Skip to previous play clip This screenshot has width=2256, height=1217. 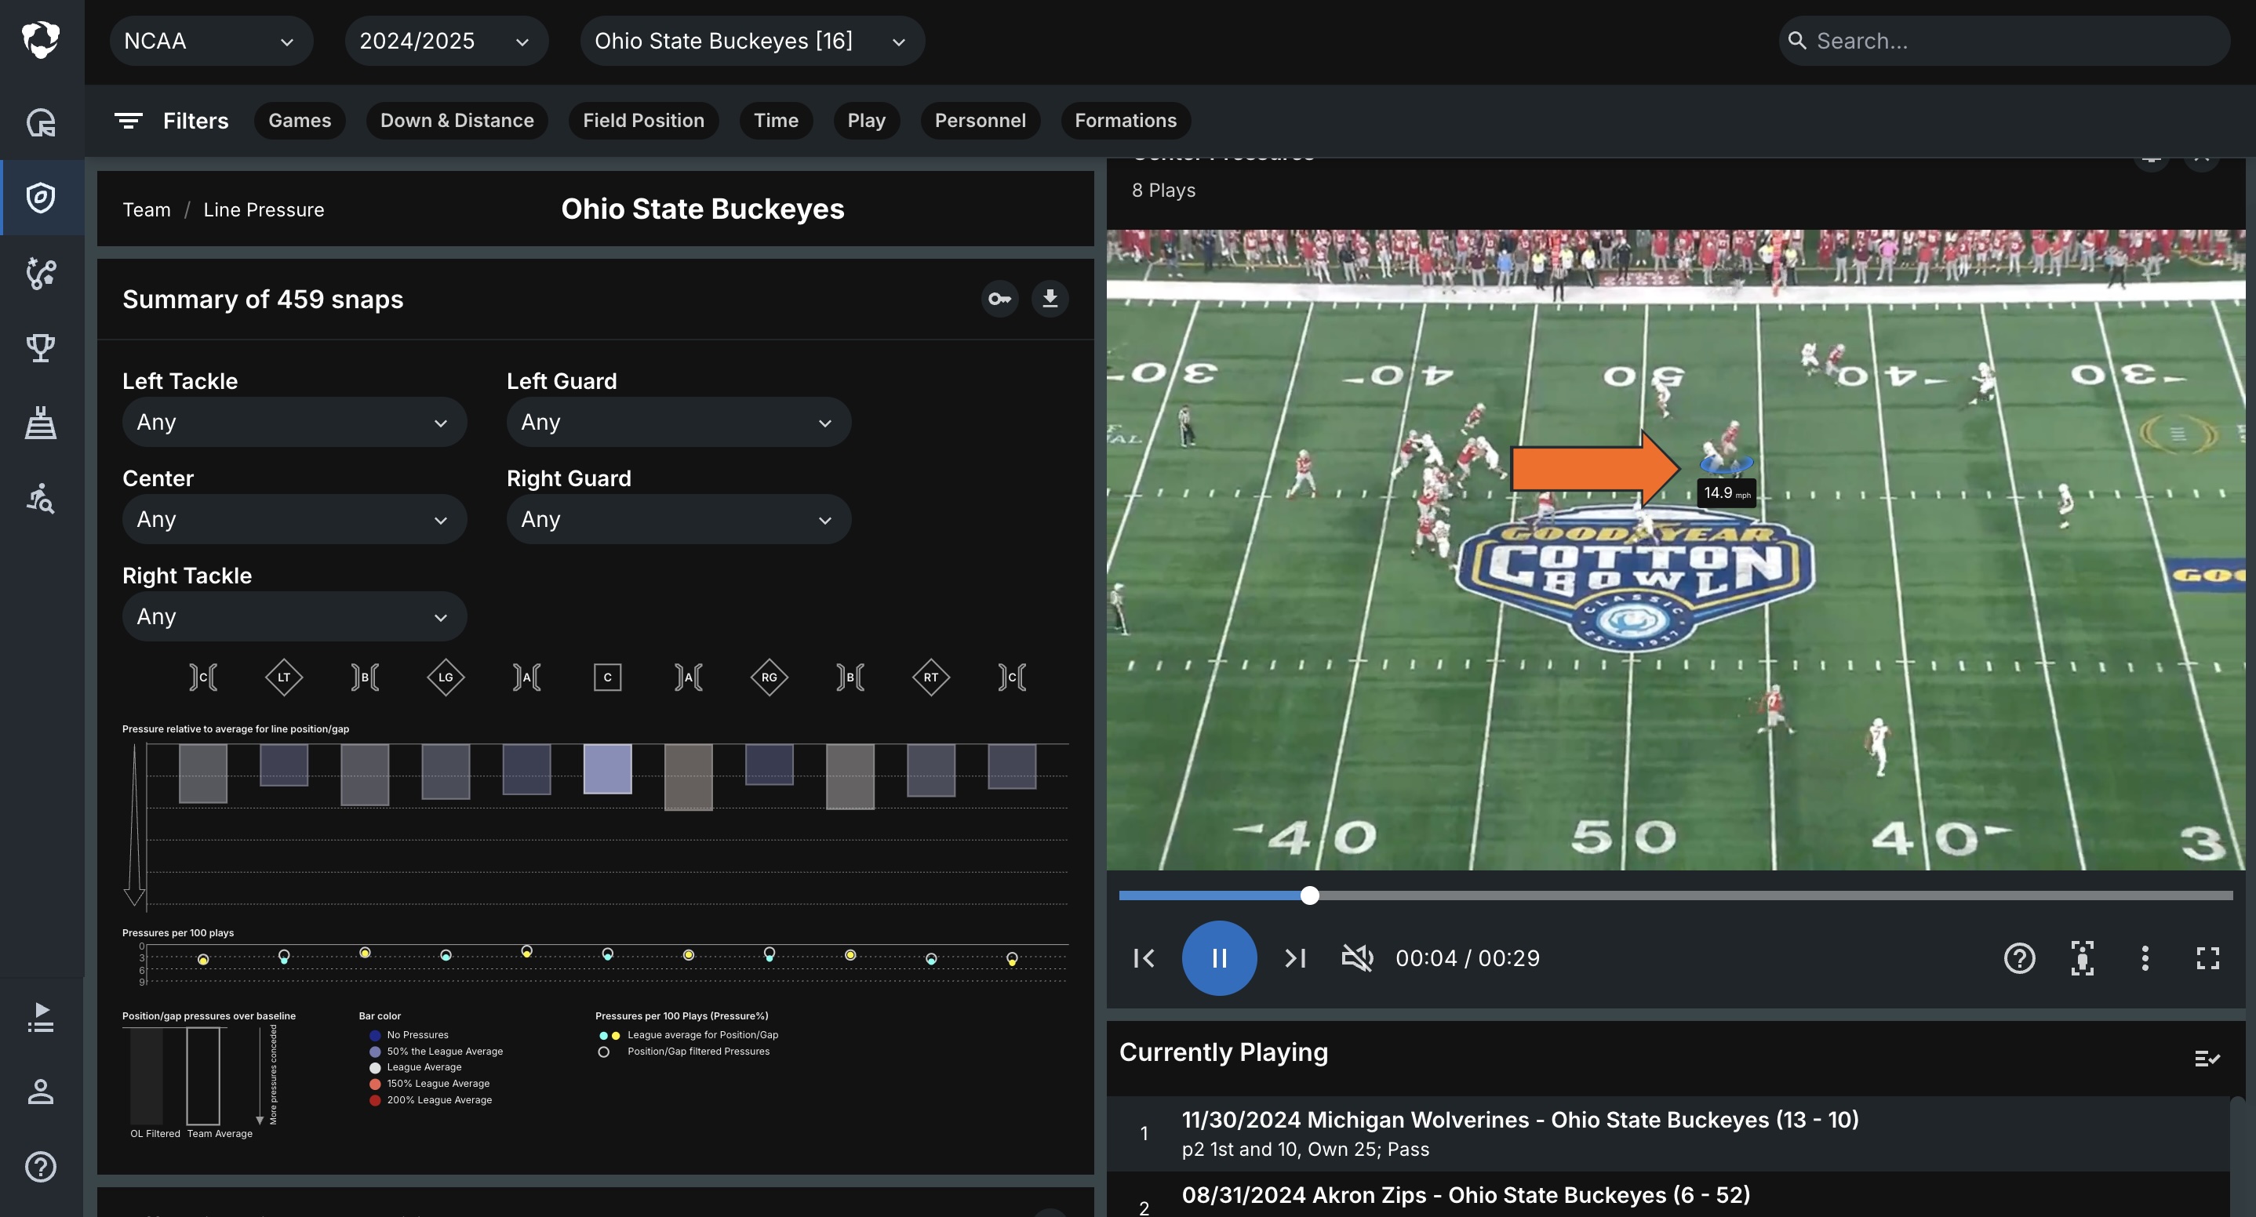pos(1144,959)
